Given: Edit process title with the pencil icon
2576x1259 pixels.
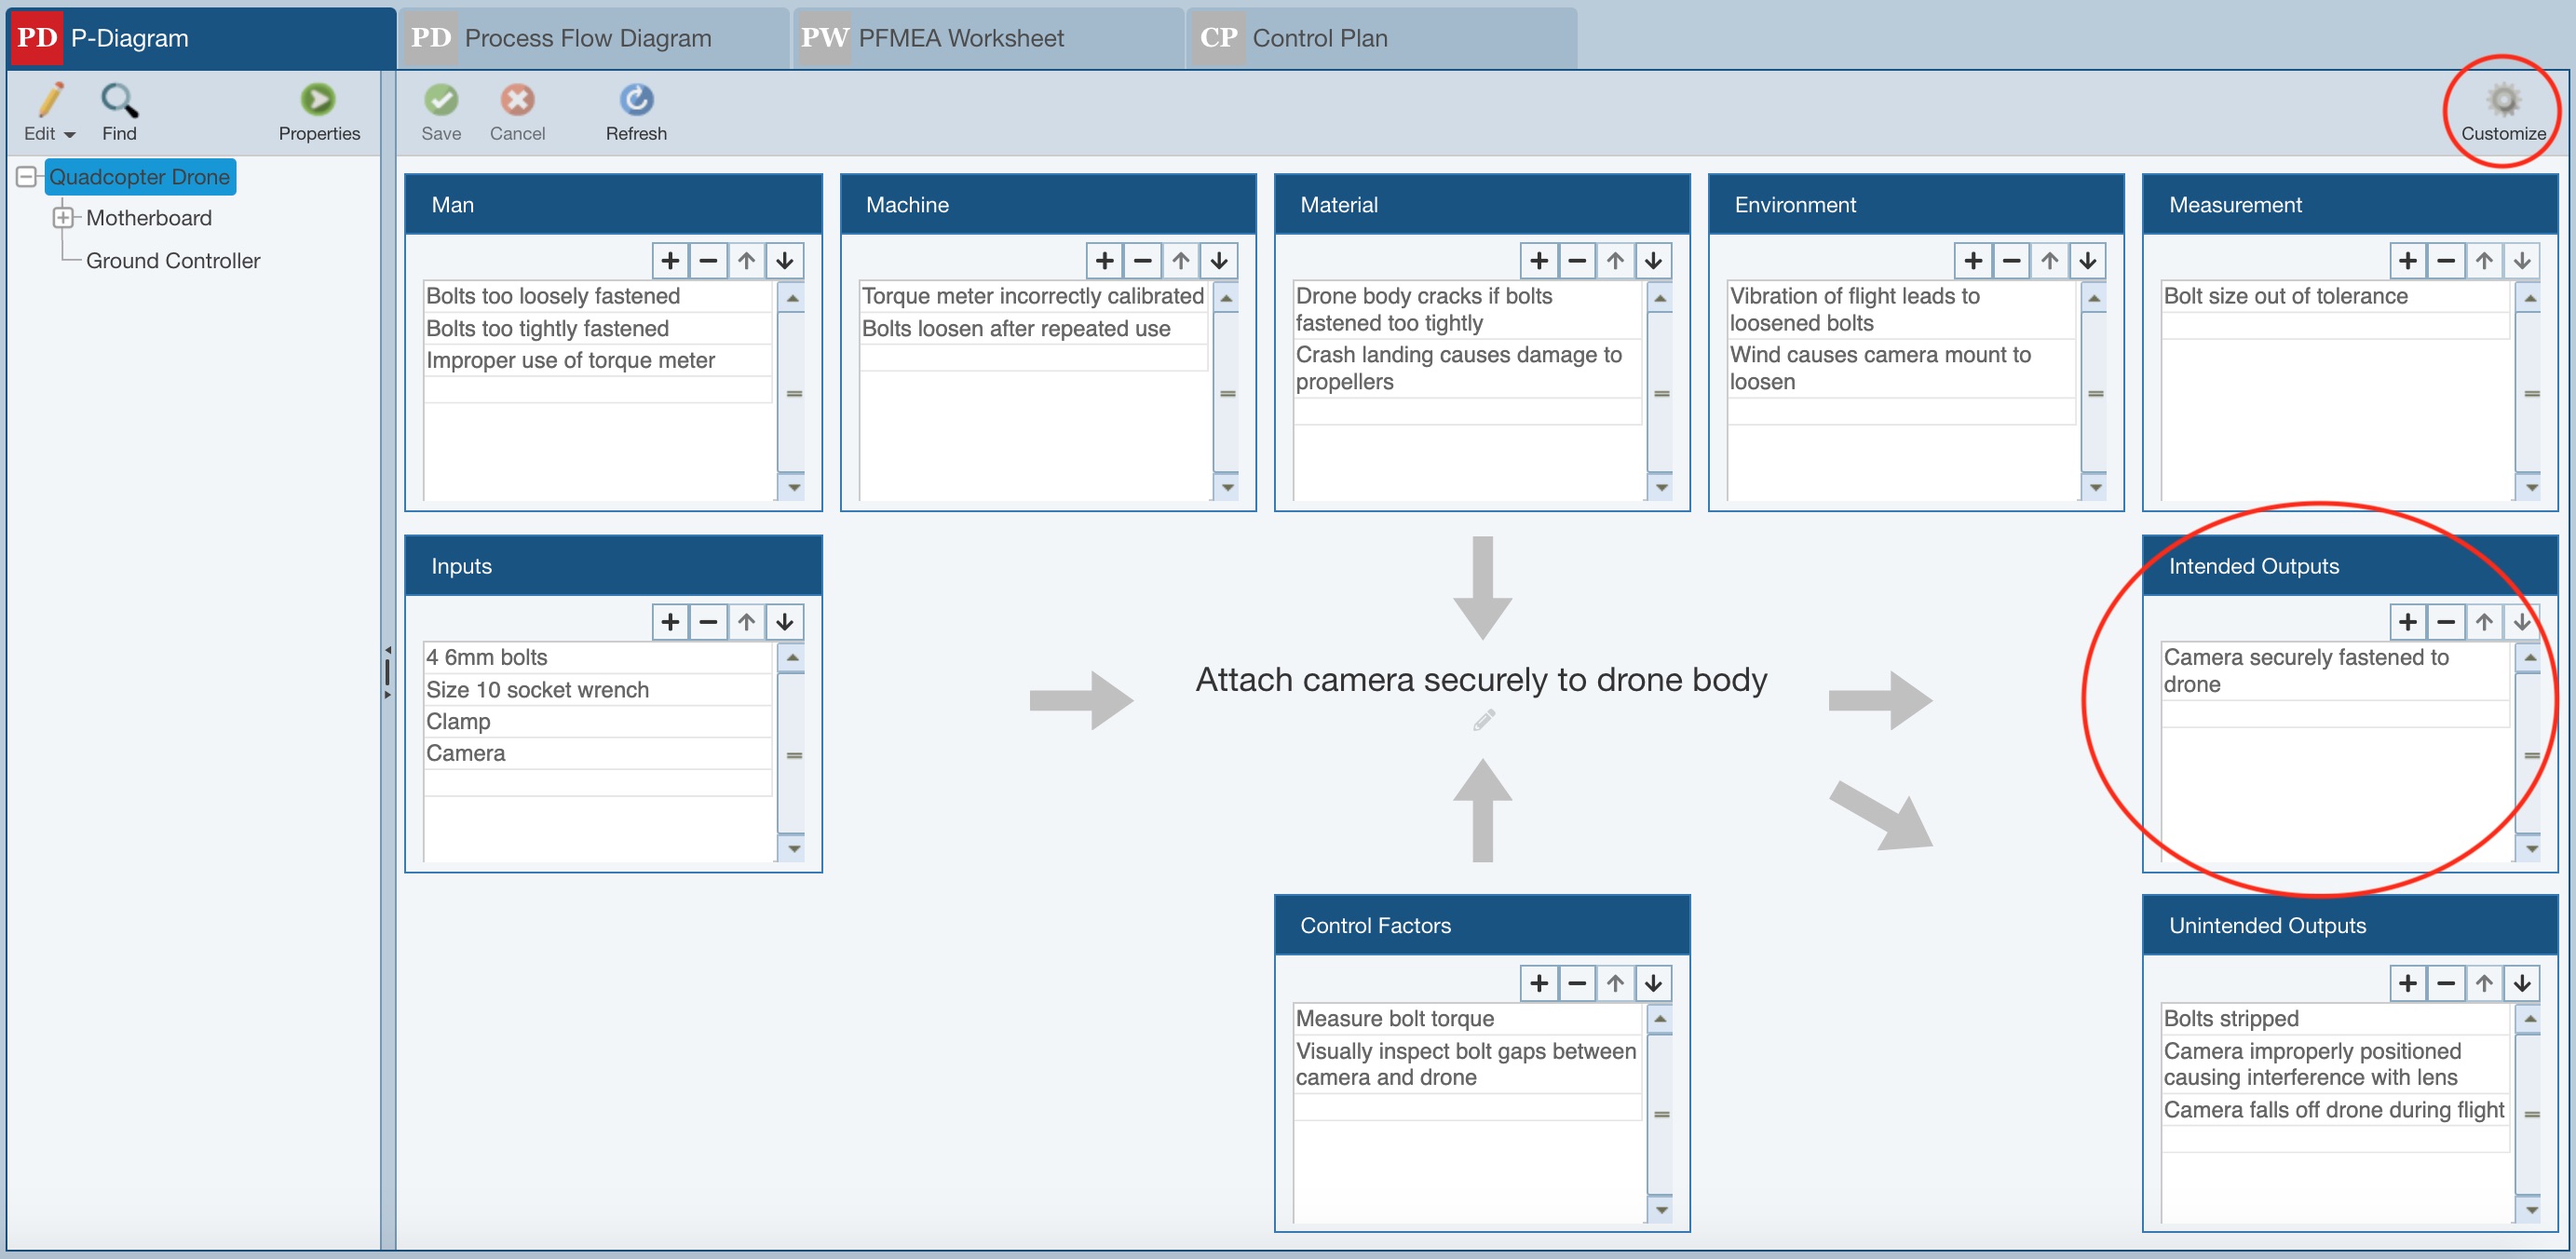Looking at the screenshot, I should pyautogui.click(x=1484, y=720).
